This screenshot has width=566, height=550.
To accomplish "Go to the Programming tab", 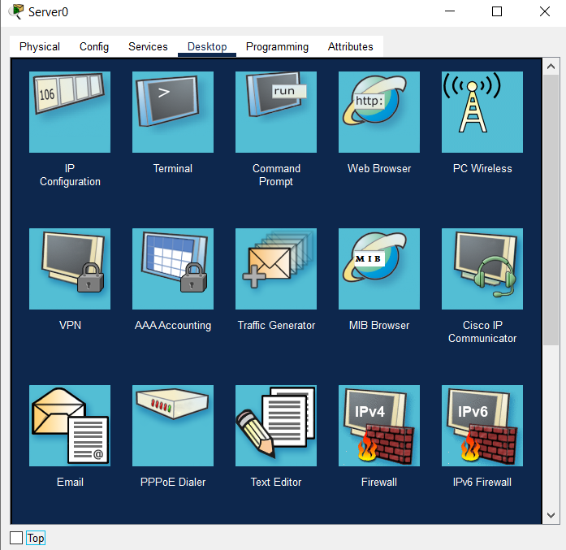I will [277, 47].
